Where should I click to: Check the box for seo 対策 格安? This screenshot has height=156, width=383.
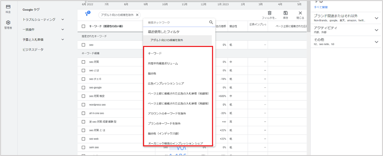tap(83, 96)
